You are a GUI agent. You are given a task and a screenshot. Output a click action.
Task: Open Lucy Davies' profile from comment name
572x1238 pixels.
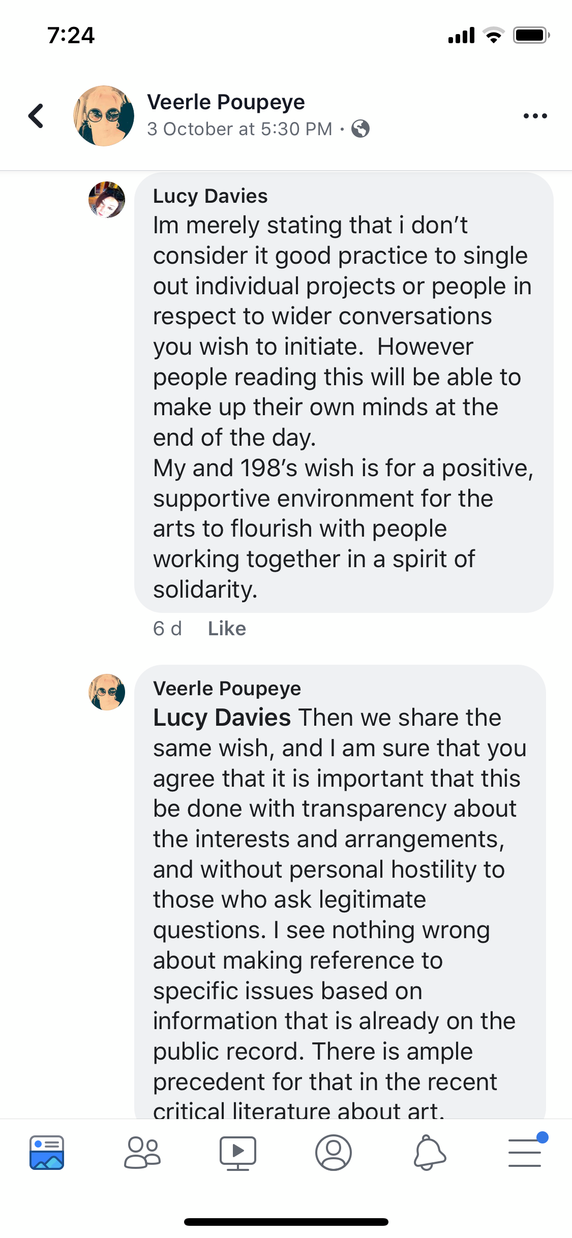click(210, 196)
